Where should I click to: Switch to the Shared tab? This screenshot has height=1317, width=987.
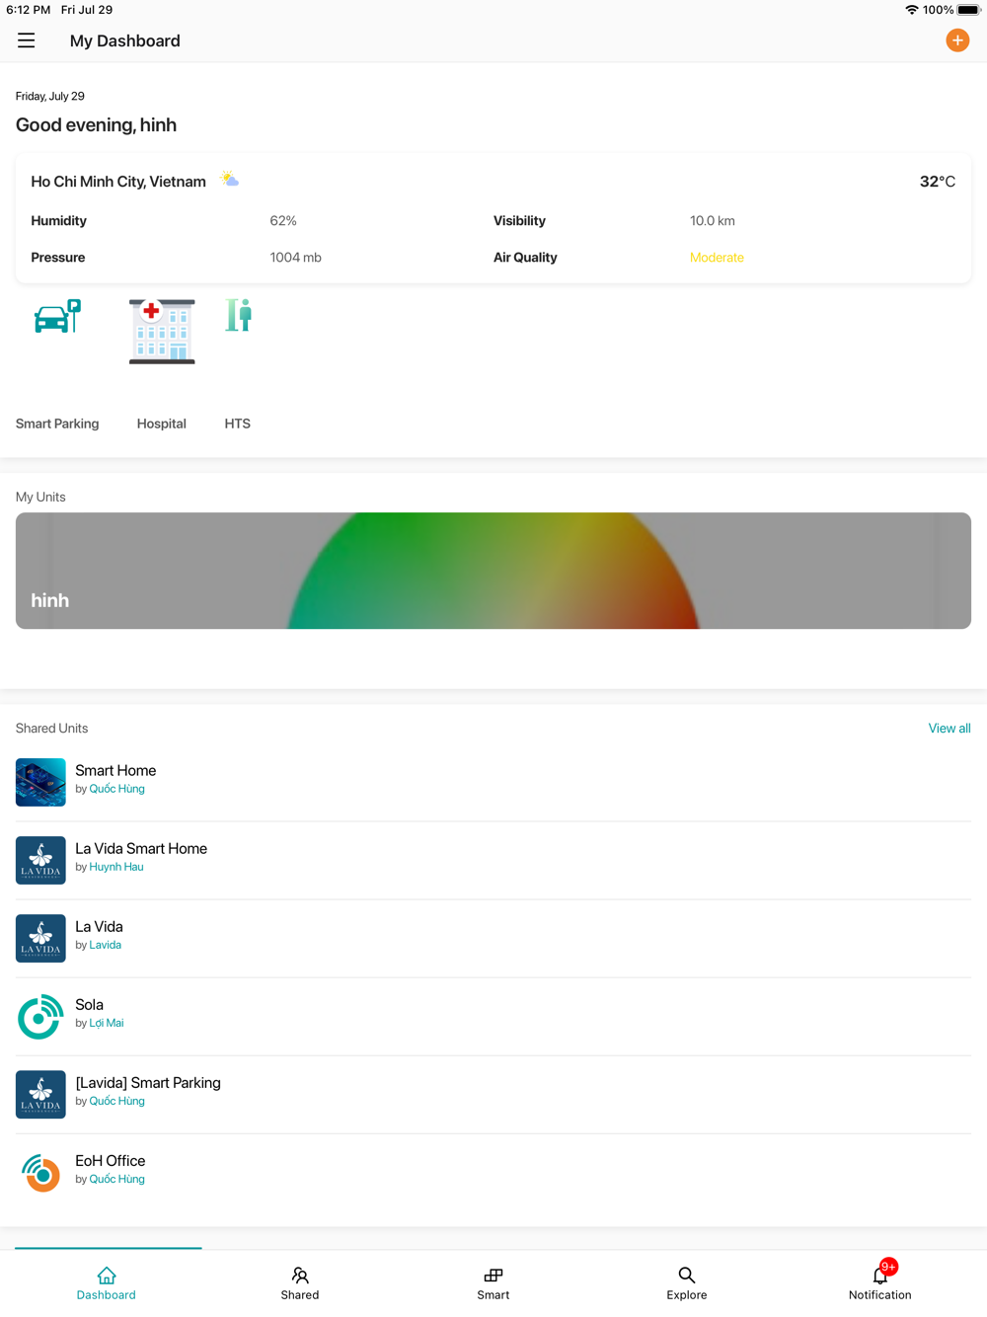point(300,1283)
